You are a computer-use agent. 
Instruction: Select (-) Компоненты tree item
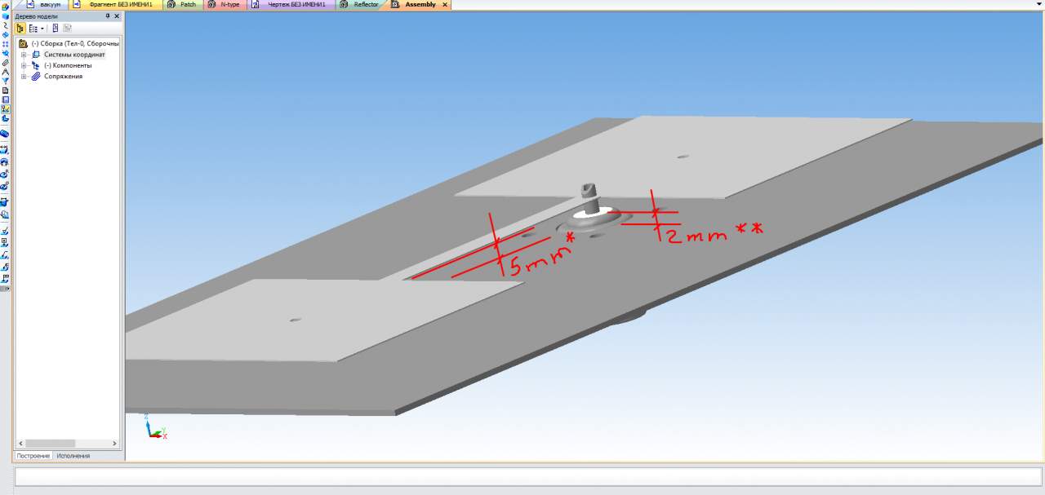68,65
